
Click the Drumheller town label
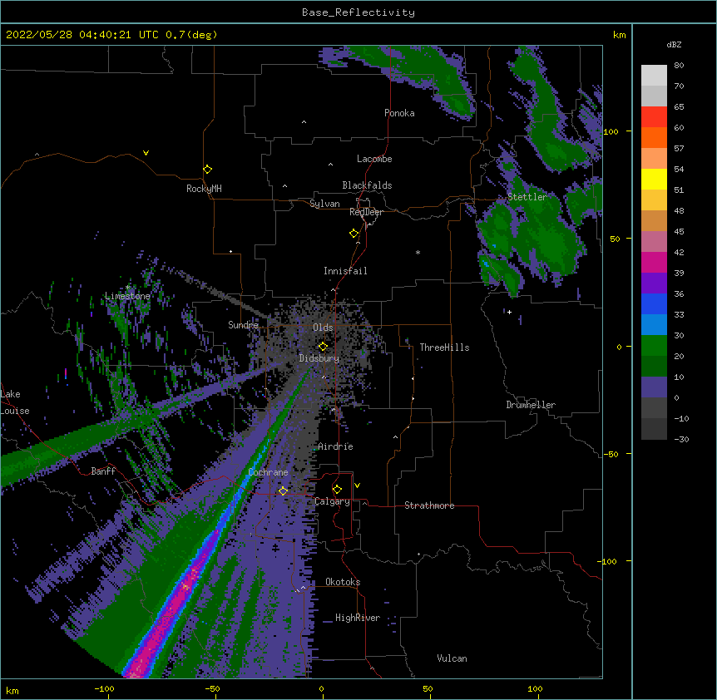click(531, 405)
